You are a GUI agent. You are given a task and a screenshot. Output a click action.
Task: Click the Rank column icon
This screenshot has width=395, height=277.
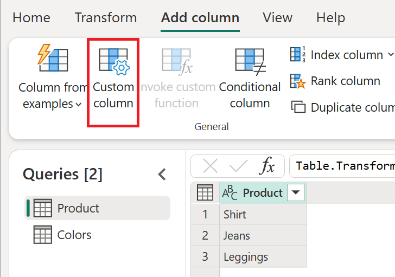(298, 81)
